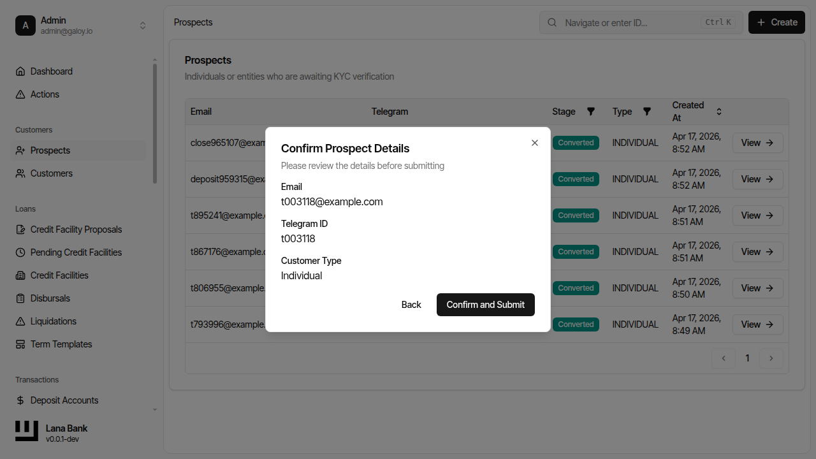Select the Actions warning icon in sidebar
This screenshot has height=459, width=816.
pos(20,94)
